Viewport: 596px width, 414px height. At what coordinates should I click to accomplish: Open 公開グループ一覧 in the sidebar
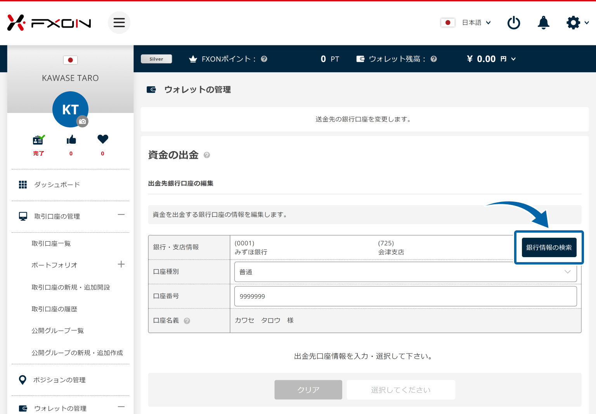click(x=58, y=331)
